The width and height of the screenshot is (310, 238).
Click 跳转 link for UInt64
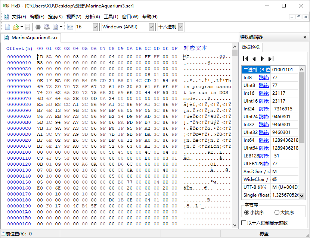point(264,148)
